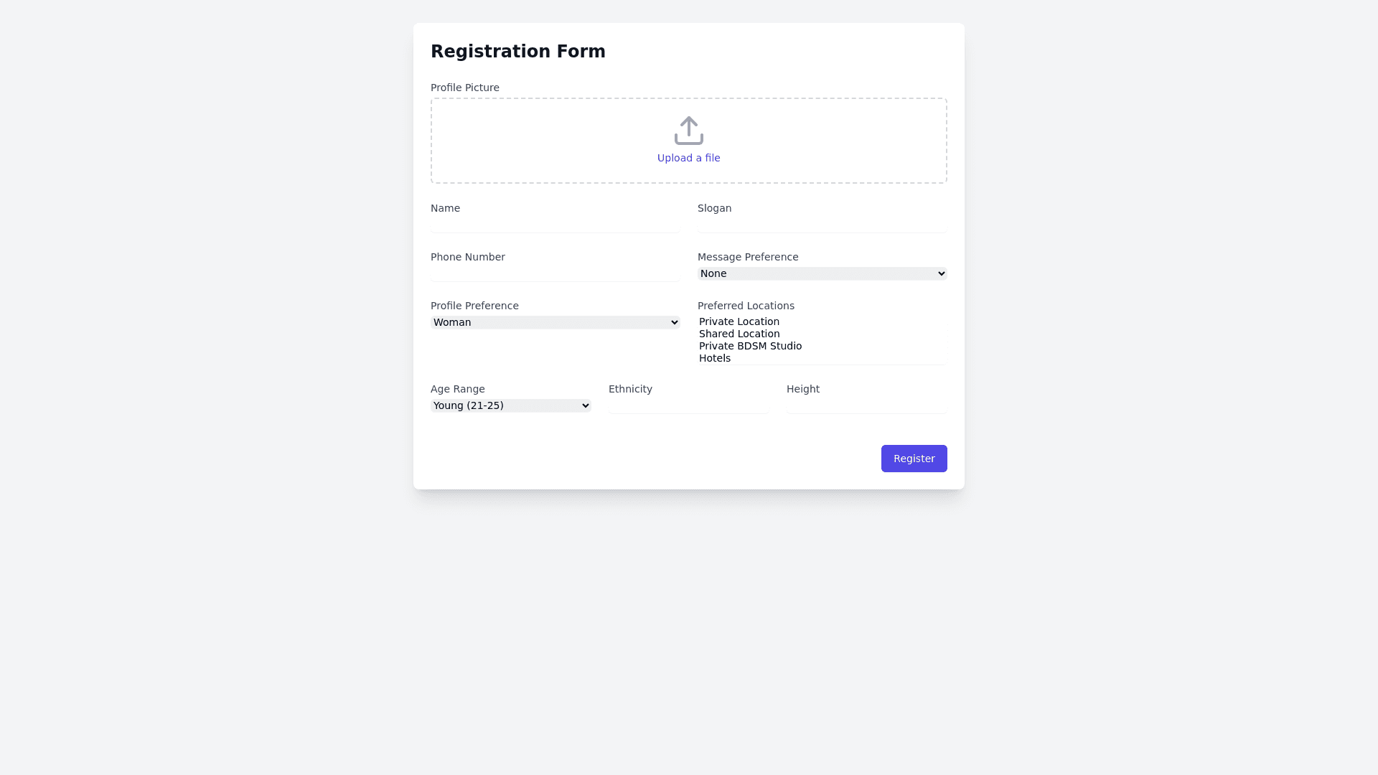Expand the Profile Preference dropdown

click(555, 322)
